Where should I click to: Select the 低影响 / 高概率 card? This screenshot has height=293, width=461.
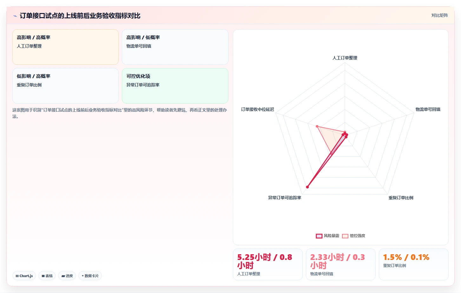click(x=65, y=86)
